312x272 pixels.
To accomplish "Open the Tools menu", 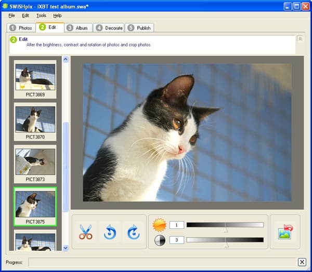I will click(x=41, y=16).
